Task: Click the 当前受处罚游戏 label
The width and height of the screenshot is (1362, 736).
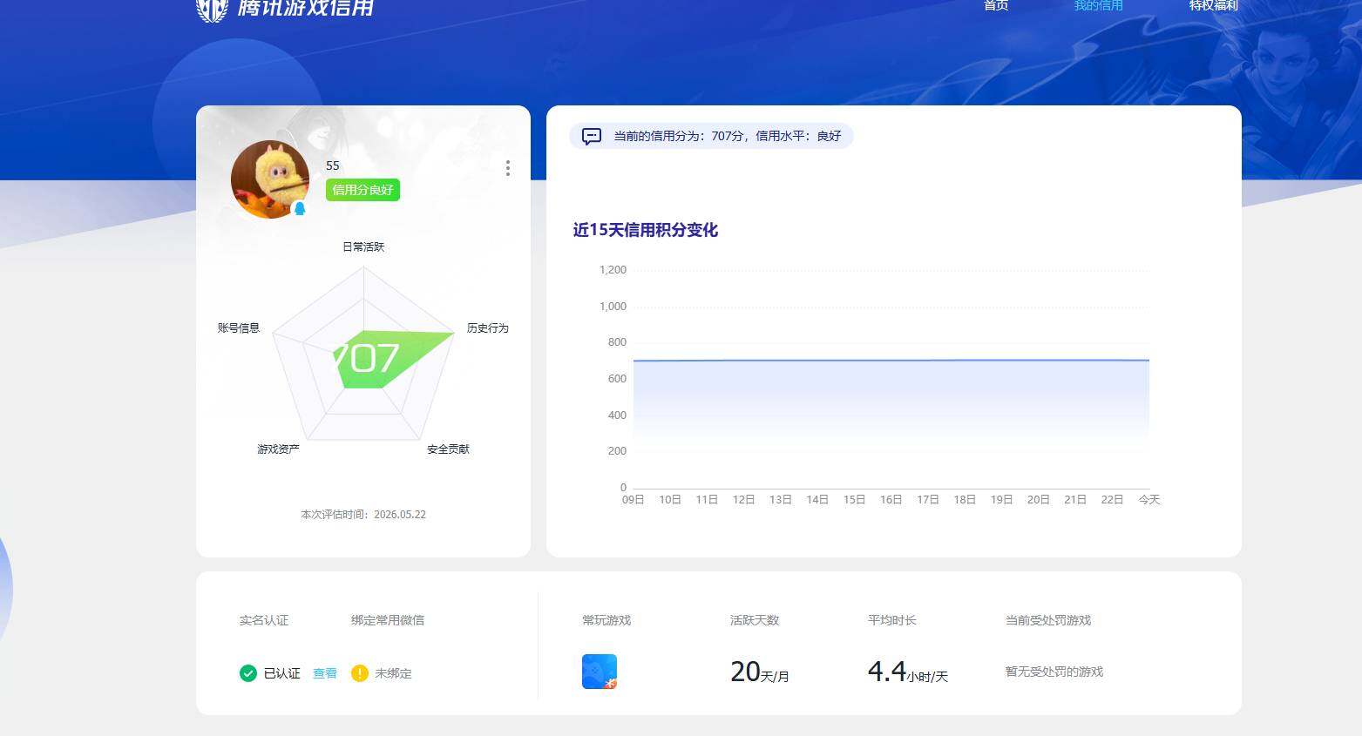Action: point(1048,620)
